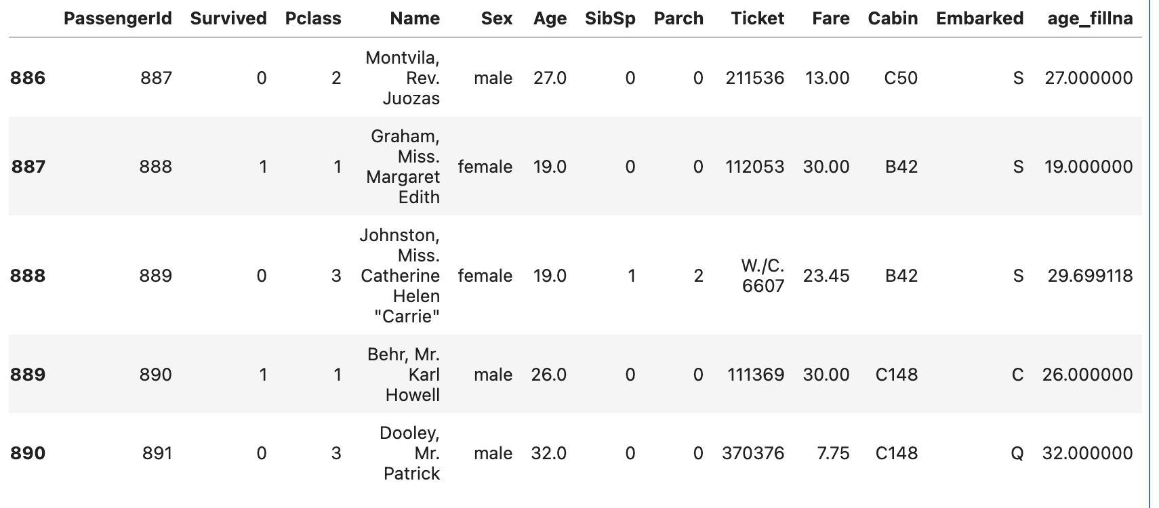The image size is (1159, 508).
Task: Select row index 890
Action: pyautogui.click(x=28, y=453)
